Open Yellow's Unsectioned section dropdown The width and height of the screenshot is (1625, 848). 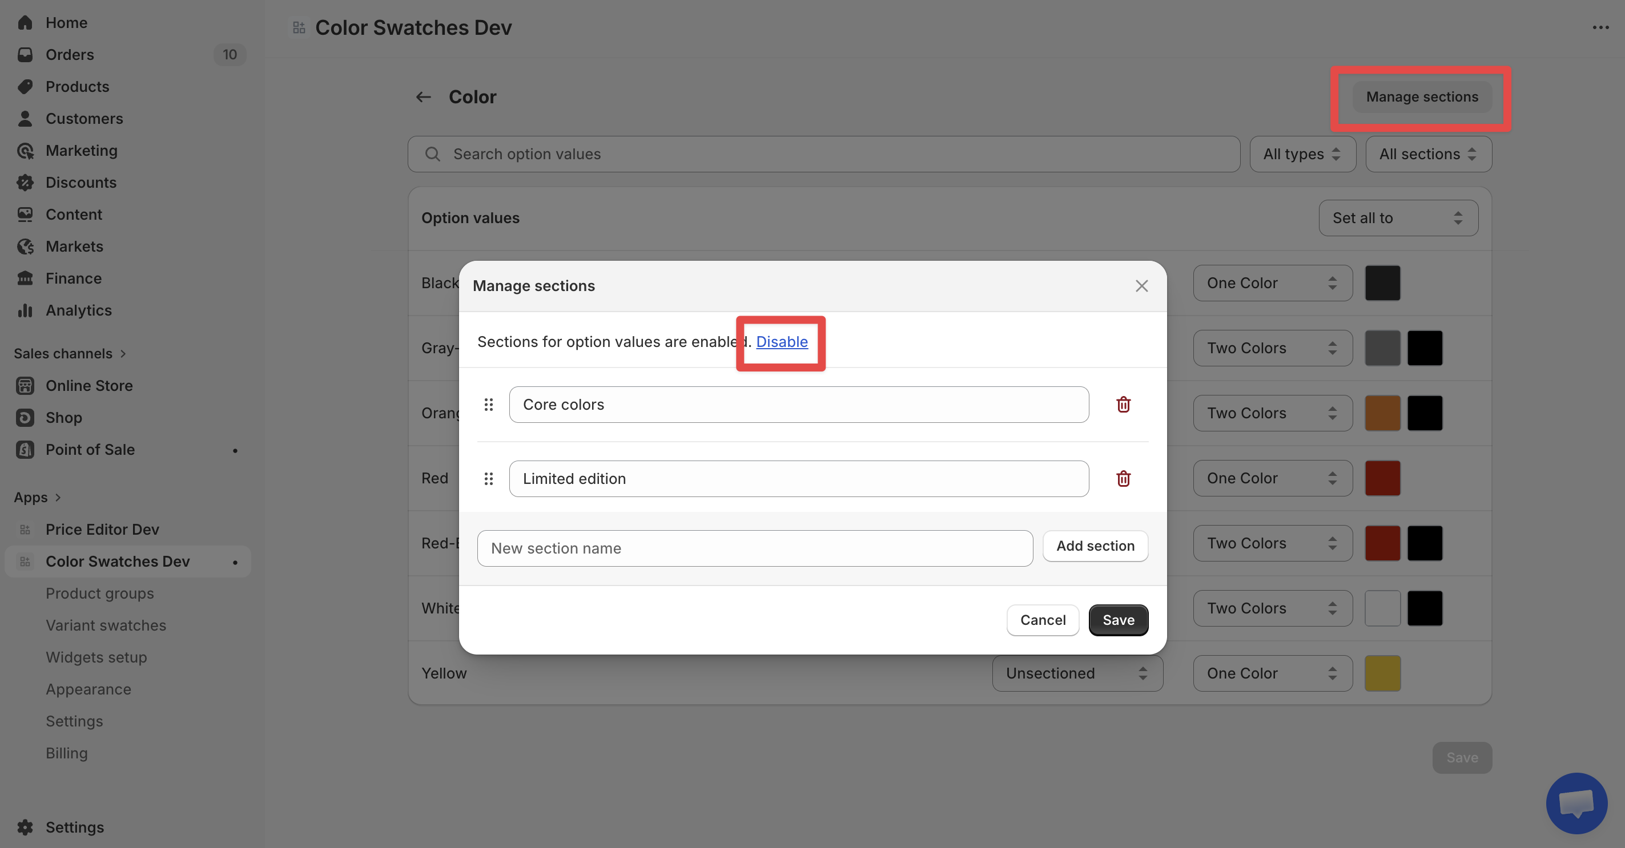point(1076,673)
